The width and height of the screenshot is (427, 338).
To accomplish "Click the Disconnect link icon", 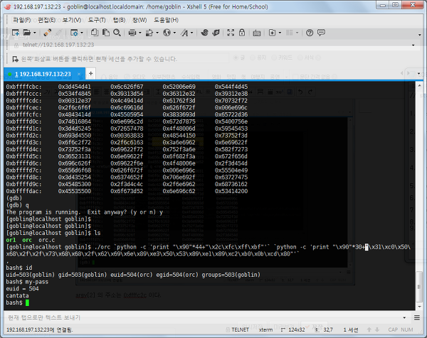I will [x=48, y=33].
